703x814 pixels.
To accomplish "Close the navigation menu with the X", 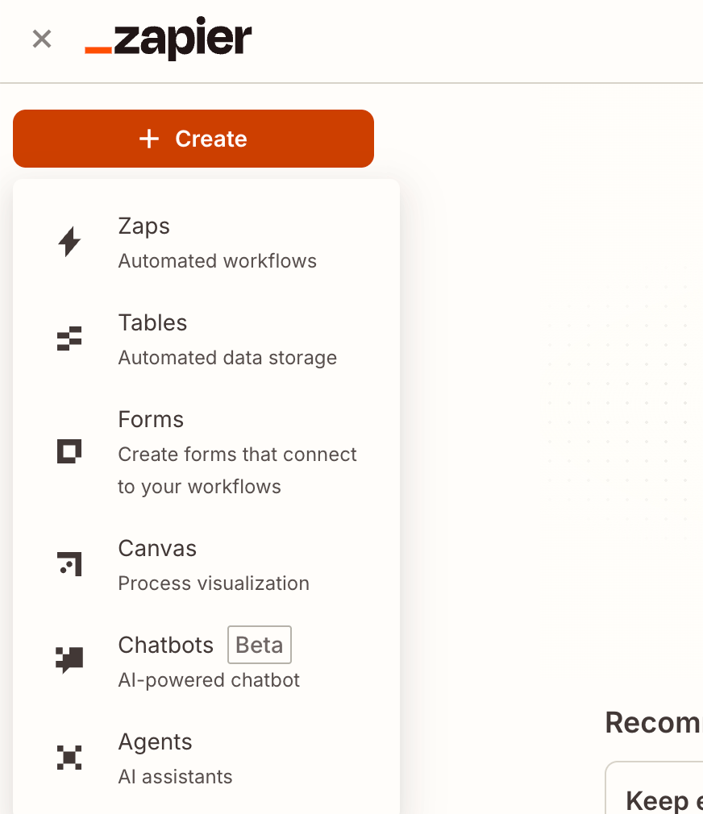I will pos(42,38).
